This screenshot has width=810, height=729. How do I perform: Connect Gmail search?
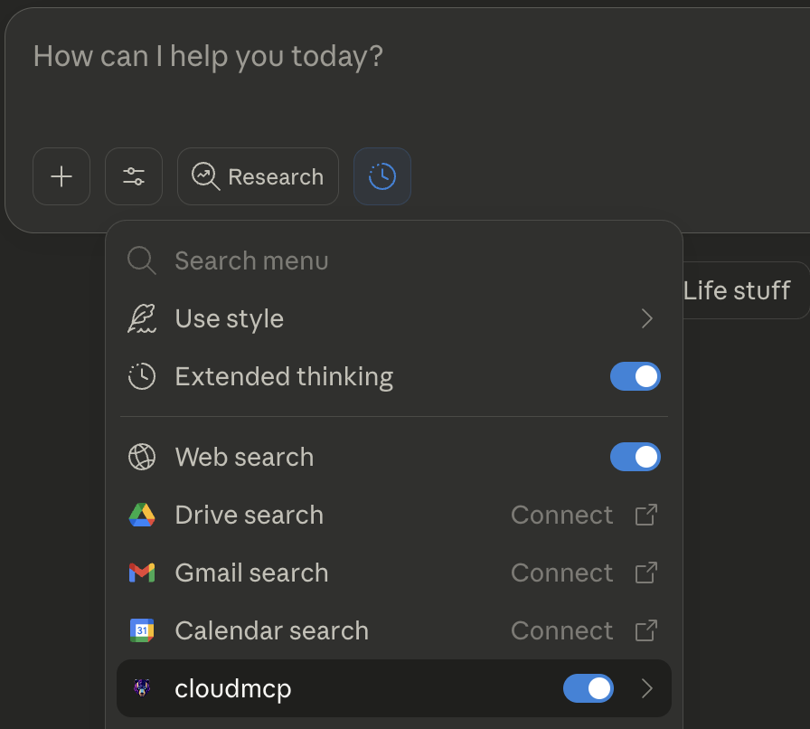561,573
